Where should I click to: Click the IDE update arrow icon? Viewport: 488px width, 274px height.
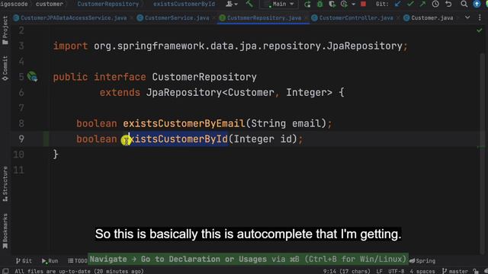(477, 4)
